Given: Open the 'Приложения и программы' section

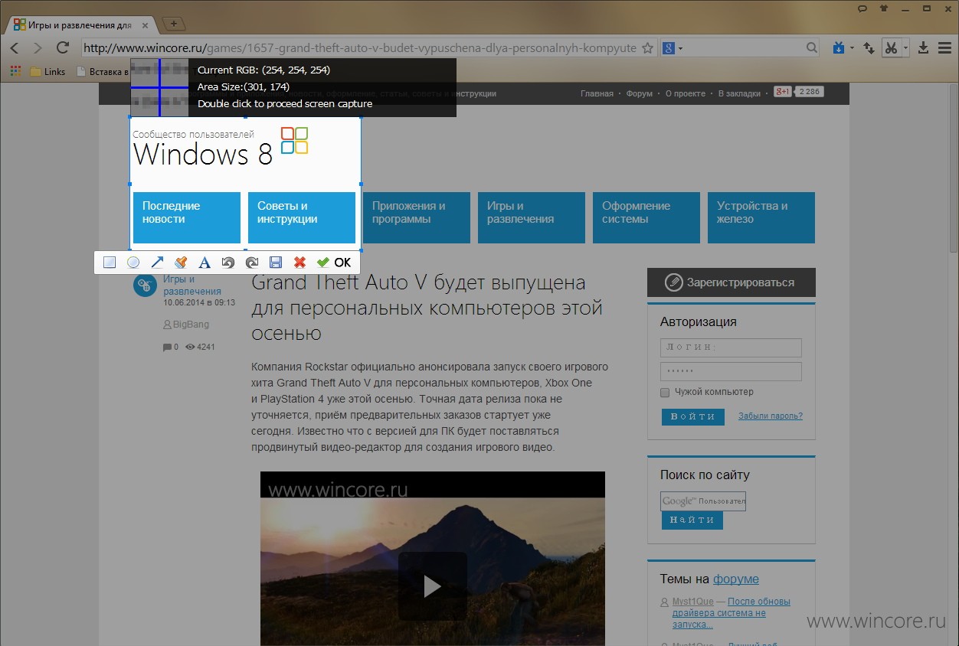Looking at the screenshot, I should coord(417,217).
